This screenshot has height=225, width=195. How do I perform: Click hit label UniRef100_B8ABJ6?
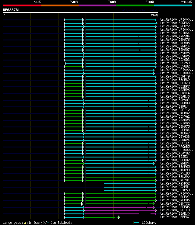(x=175, y=96)
